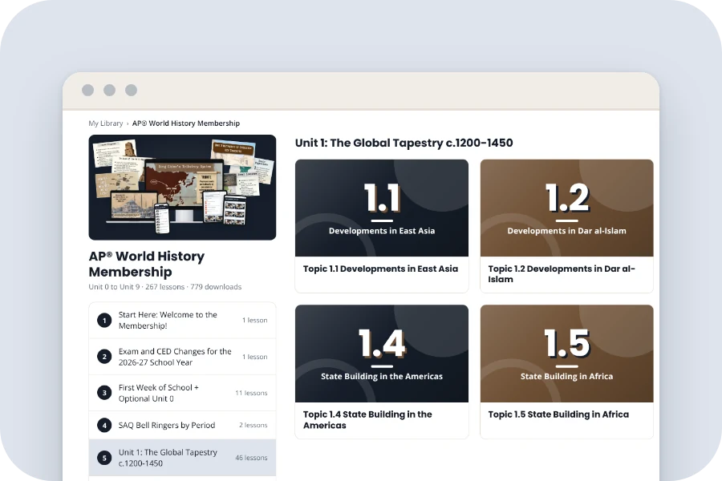
Task: Click the Unit 1: The Global Tapestry c.1200-1450 heading
Action: [x=404, y=143]
